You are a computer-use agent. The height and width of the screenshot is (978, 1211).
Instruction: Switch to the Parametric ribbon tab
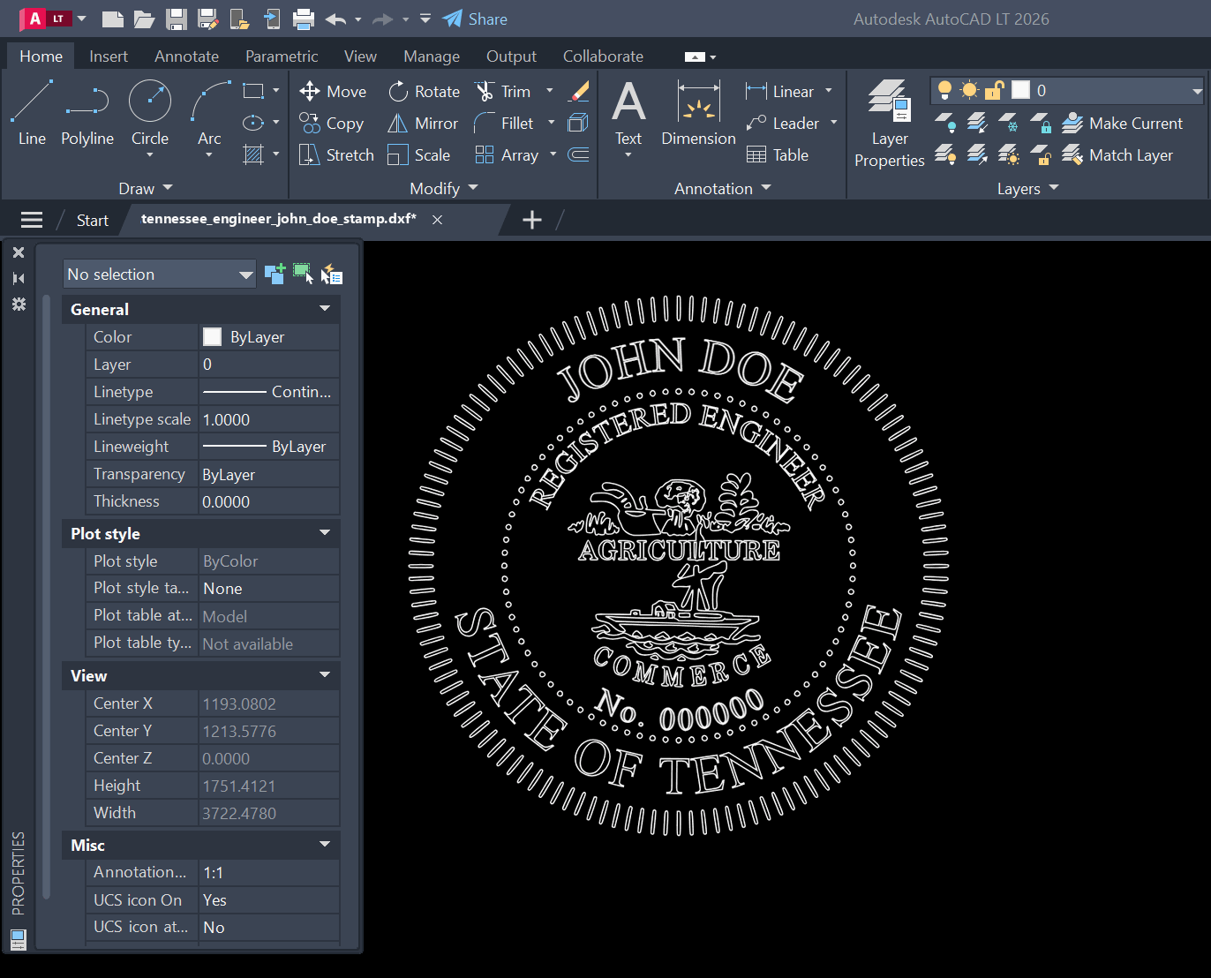[282, 56]
